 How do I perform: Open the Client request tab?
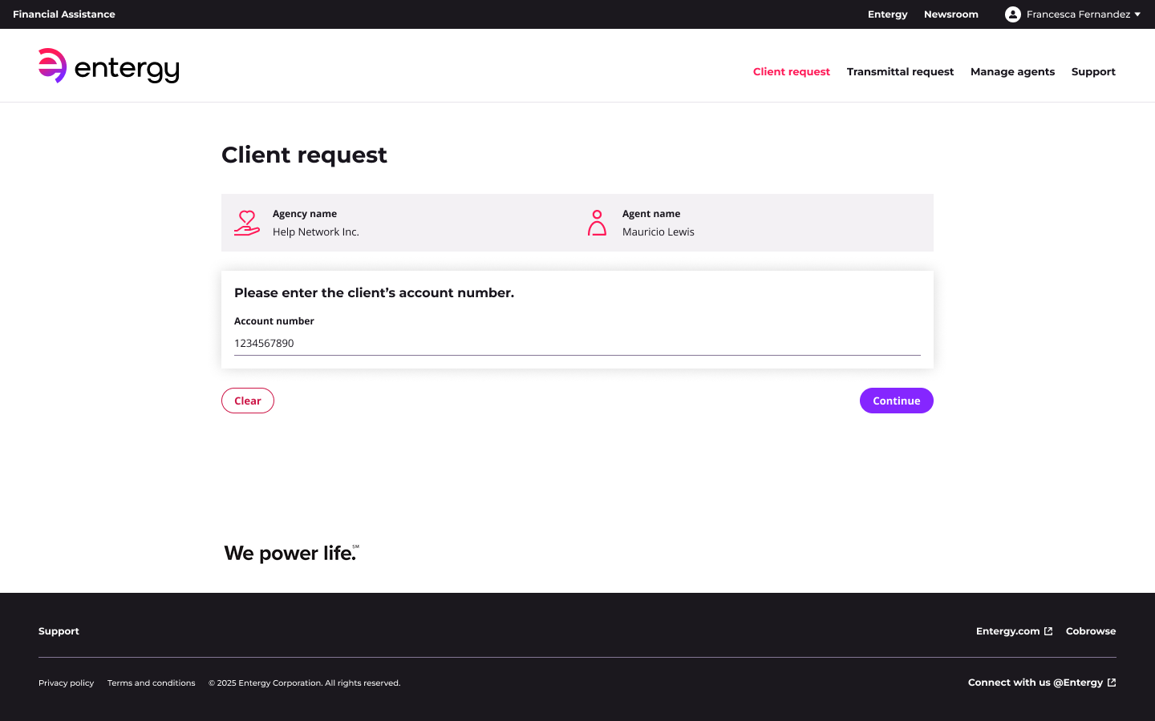[x=792, y=71]
